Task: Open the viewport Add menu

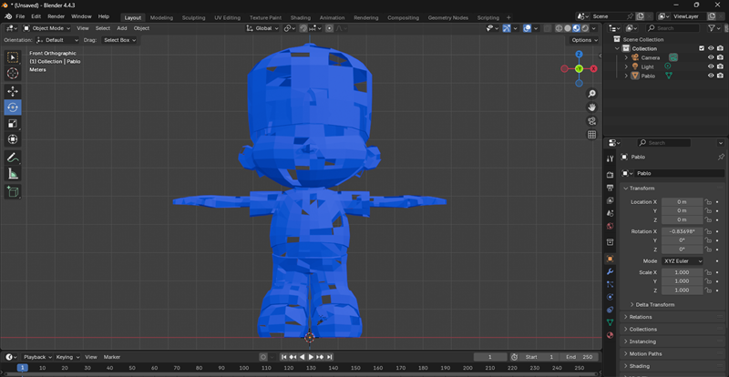Action: coord(122,28)
